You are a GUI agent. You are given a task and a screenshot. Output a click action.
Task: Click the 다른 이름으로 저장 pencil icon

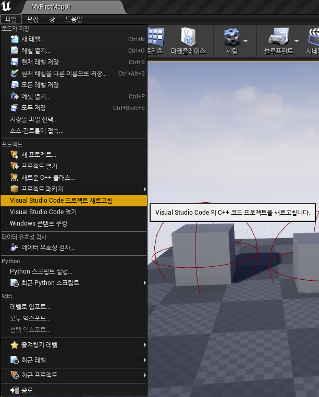click(15, 73)
